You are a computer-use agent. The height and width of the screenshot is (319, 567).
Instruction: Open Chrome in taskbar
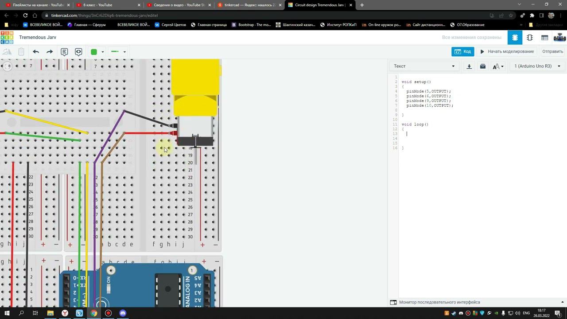point(94,313)
